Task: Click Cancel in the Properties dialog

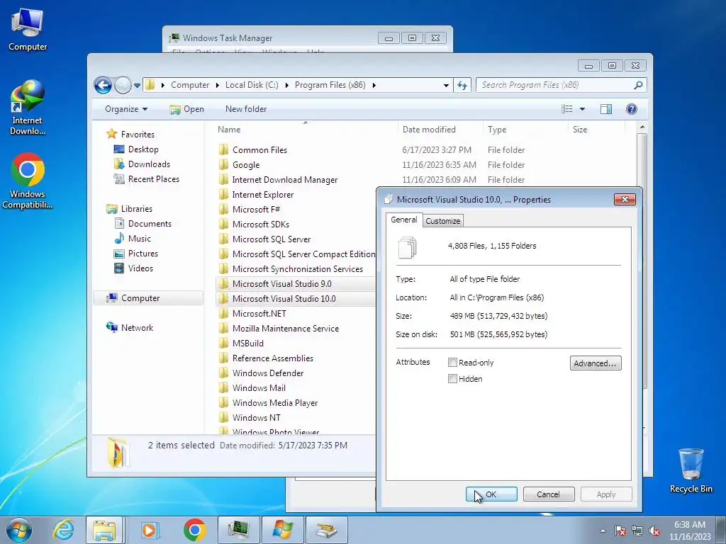Action: (549, 494)
